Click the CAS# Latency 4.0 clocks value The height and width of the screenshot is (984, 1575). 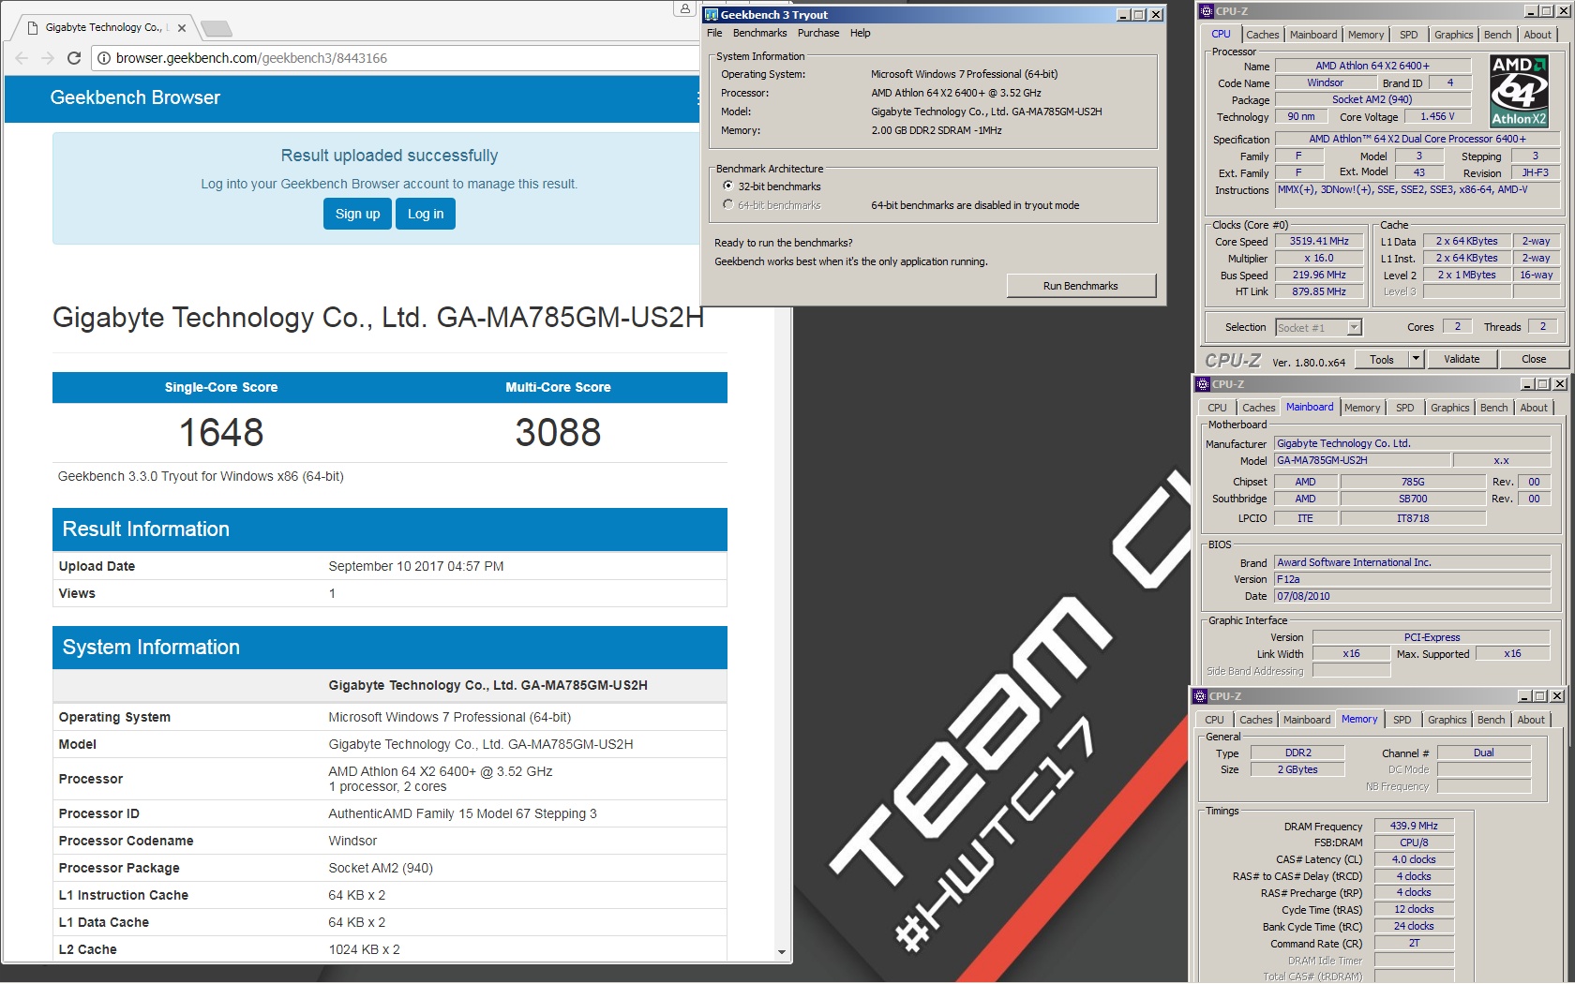[x=1414, y=859]
